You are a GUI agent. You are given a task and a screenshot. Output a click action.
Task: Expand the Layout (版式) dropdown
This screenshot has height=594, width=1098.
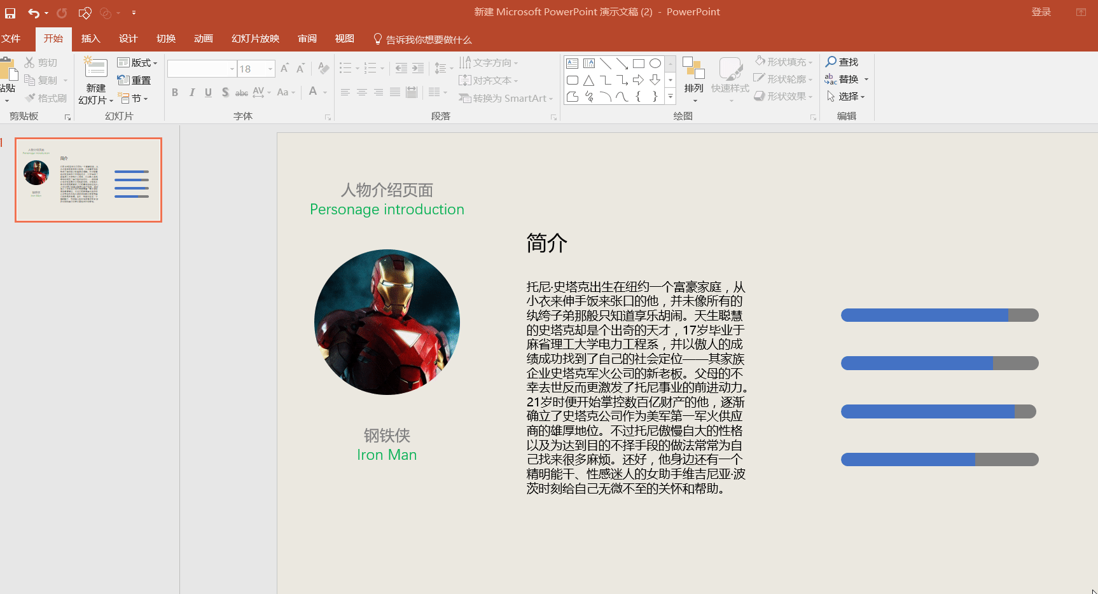[x=137, y=62]
